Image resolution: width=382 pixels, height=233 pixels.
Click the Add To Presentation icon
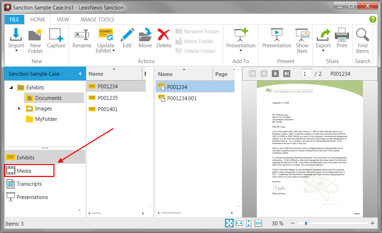(x=241, y=34)
